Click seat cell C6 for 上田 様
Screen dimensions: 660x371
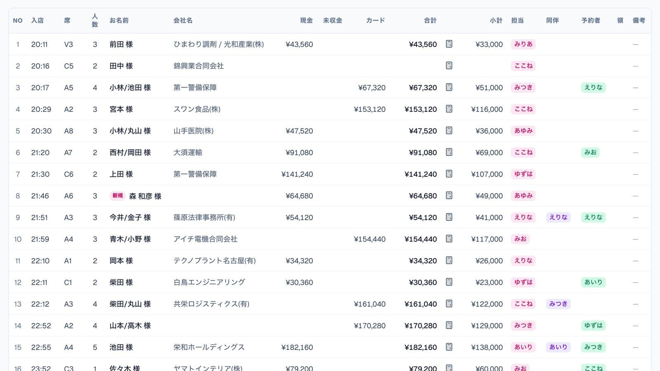(x=69, y=174)
